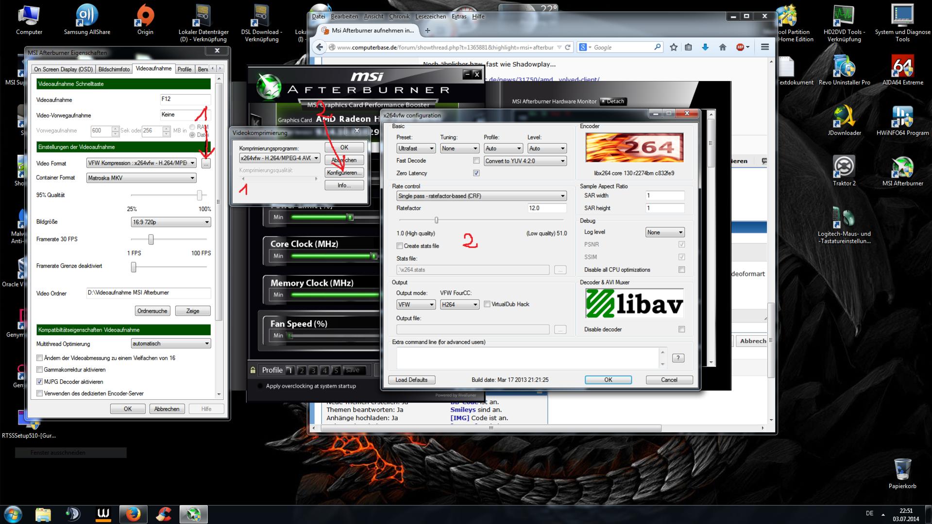Switch to Bildschirmfoto tab
Screen dimensions: 932x524
coord(114,69)
